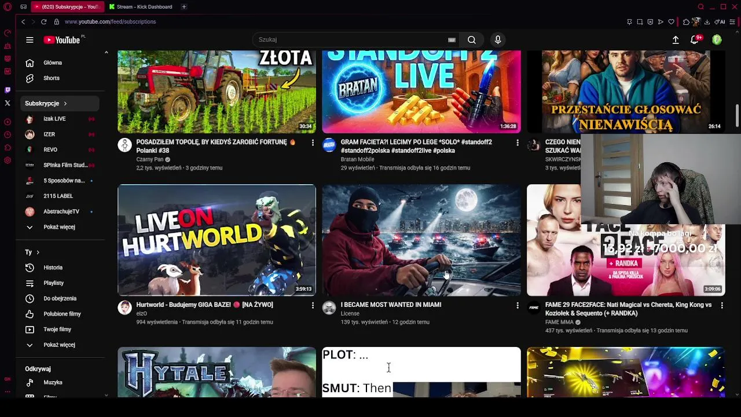Open the Opera main menu logo
Image resolution: width=741 pixels, height=417 pixels.
point(8,7)
